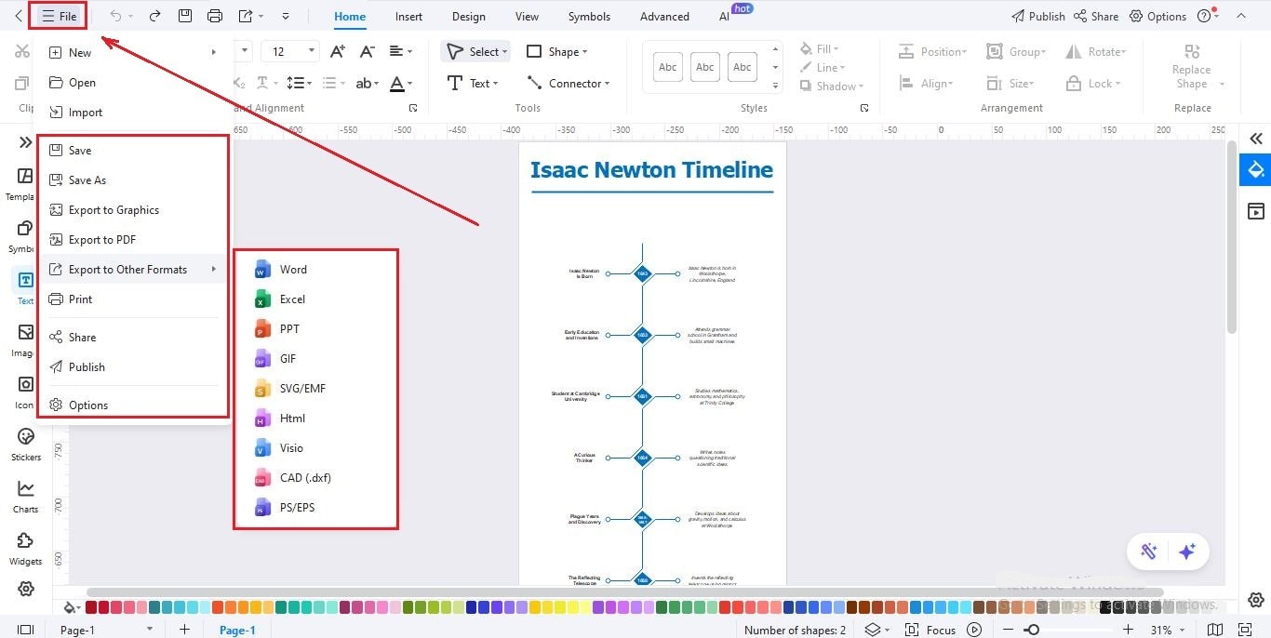The width and height of the screenshot is (1271, 638).
Task: Open the View tab
Action: coord(527,16)
